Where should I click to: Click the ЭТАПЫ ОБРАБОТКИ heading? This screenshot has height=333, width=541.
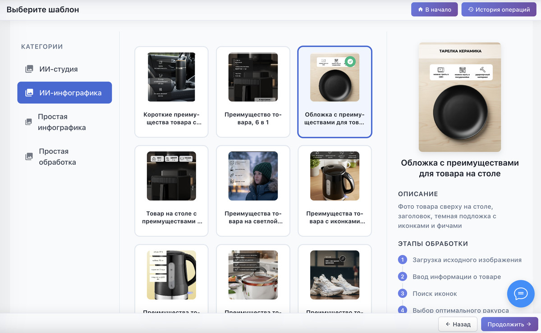pyautogui.click(x=433, y=243)
